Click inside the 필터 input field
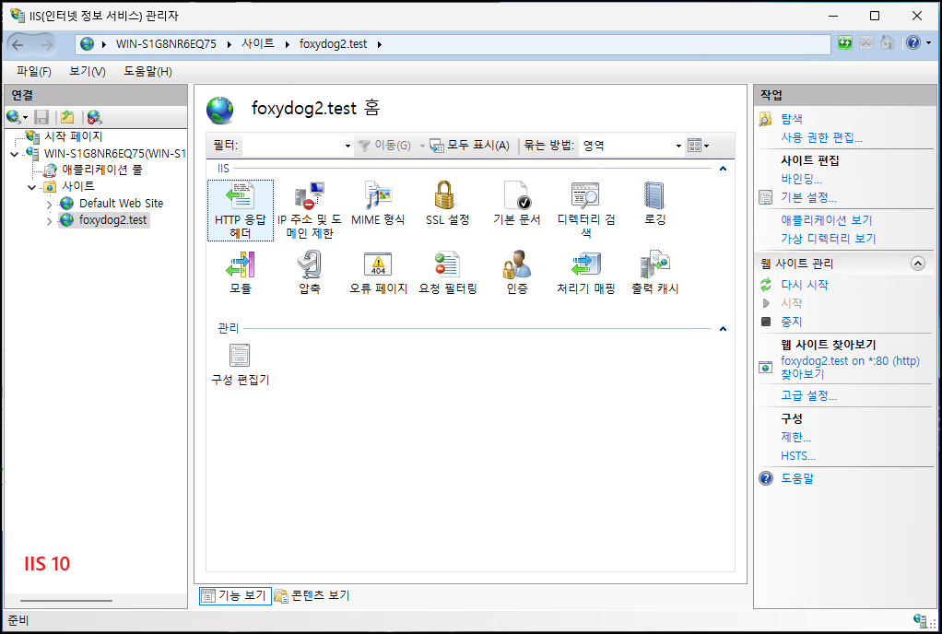The height and width of the screenshot is (634, 942). pos(292,146)
